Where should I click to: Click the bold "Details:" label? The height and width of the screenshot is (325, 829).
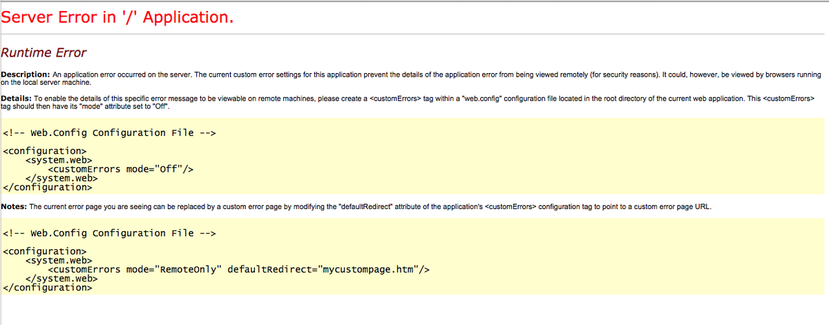(17, 99)
